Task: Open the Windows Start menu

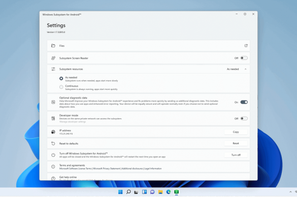Action: tap(120, 192)
